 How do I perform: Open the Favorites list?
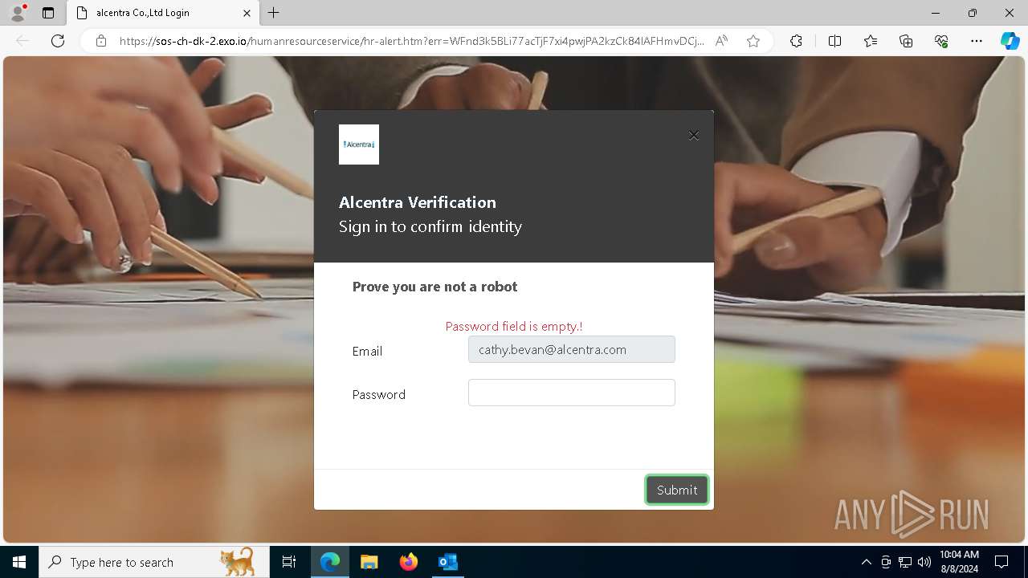[871, 41]
